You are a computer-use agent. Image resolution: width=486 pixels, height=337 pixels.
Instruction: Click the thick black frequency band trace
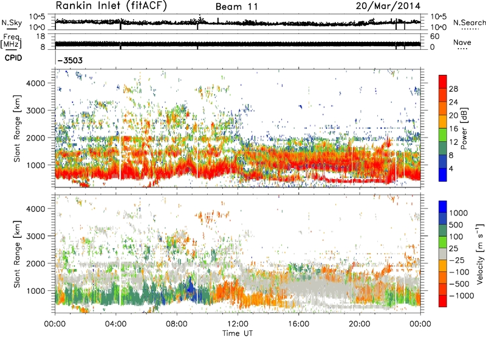click(x=238, y=44)
